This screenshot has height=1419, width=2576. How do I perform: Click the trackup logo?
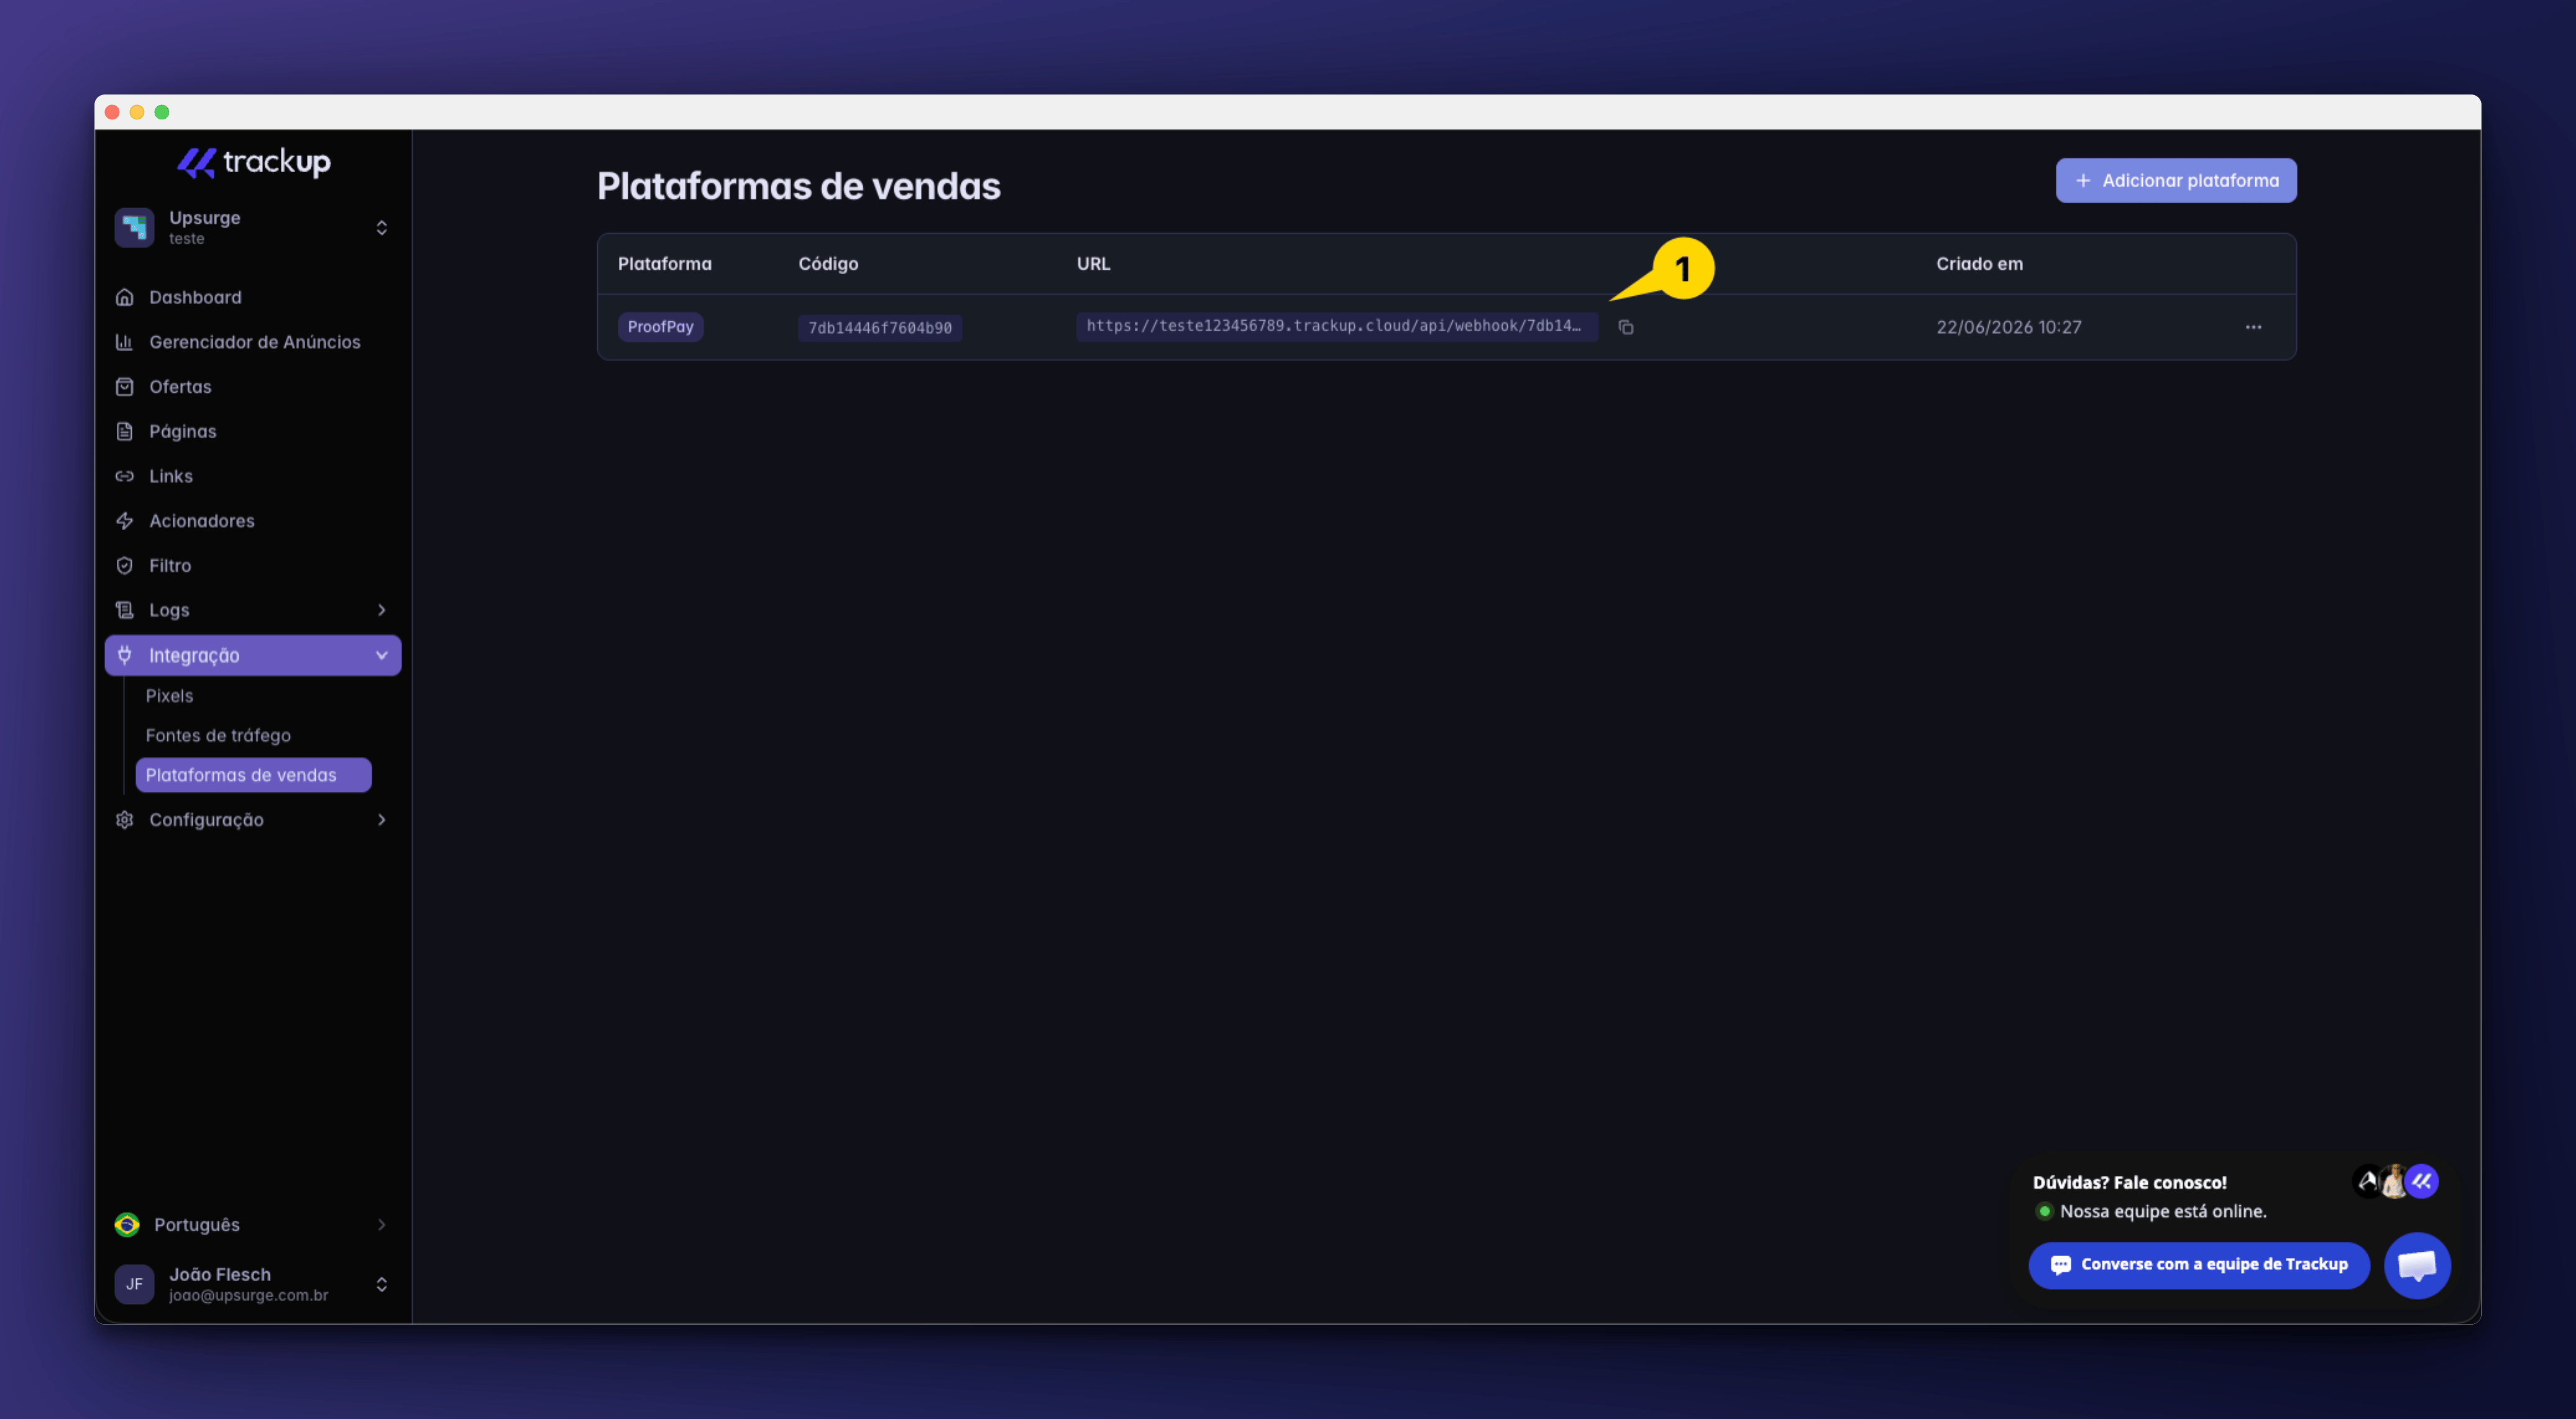pos(254,162)
